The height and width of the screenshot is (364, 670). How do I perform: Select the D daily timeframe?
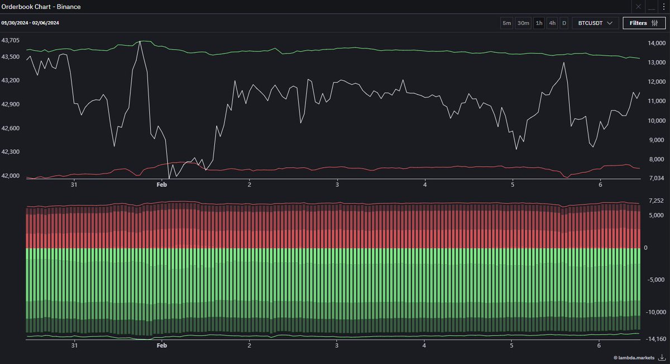pos(564,23)
